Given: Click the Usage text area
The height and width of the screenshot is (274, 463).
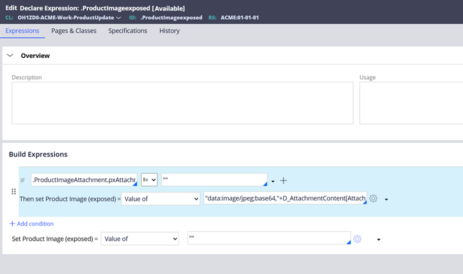Looking at the screenshot, I should click(411, 103).
